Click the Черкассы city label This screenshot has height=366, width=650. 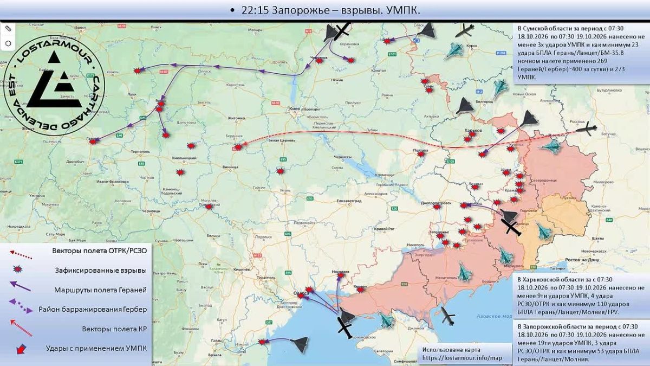point(343,157)
